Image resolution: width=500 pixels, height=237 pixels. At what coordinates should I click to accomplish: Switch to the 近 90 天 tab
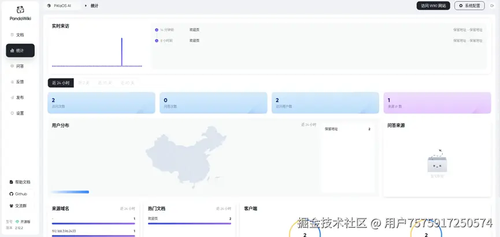[127, 83]
